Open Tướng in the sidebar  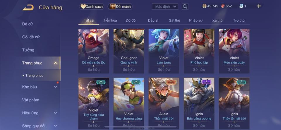tap(28, 50)
